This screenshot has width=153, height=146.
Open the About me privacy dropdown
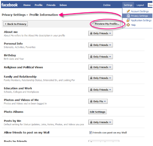click(x=101, y=33)
